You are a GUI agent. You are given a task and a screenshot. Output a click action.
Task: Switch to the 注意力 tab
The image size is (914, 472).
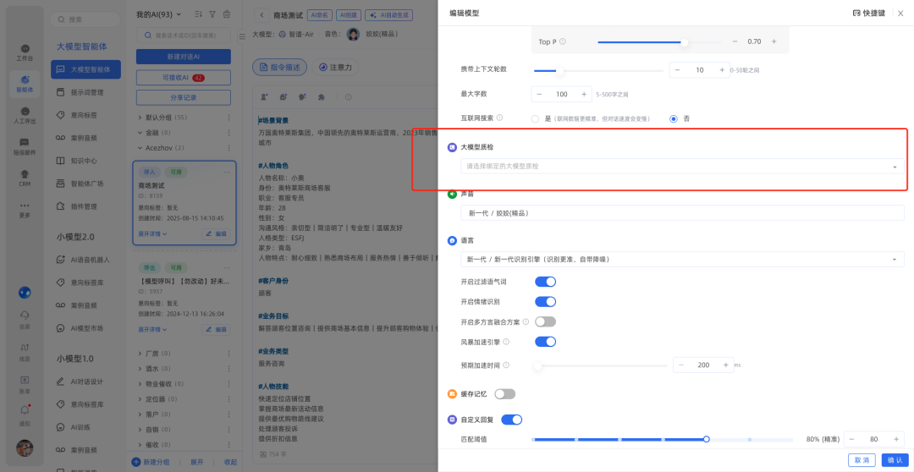point(334,67)
